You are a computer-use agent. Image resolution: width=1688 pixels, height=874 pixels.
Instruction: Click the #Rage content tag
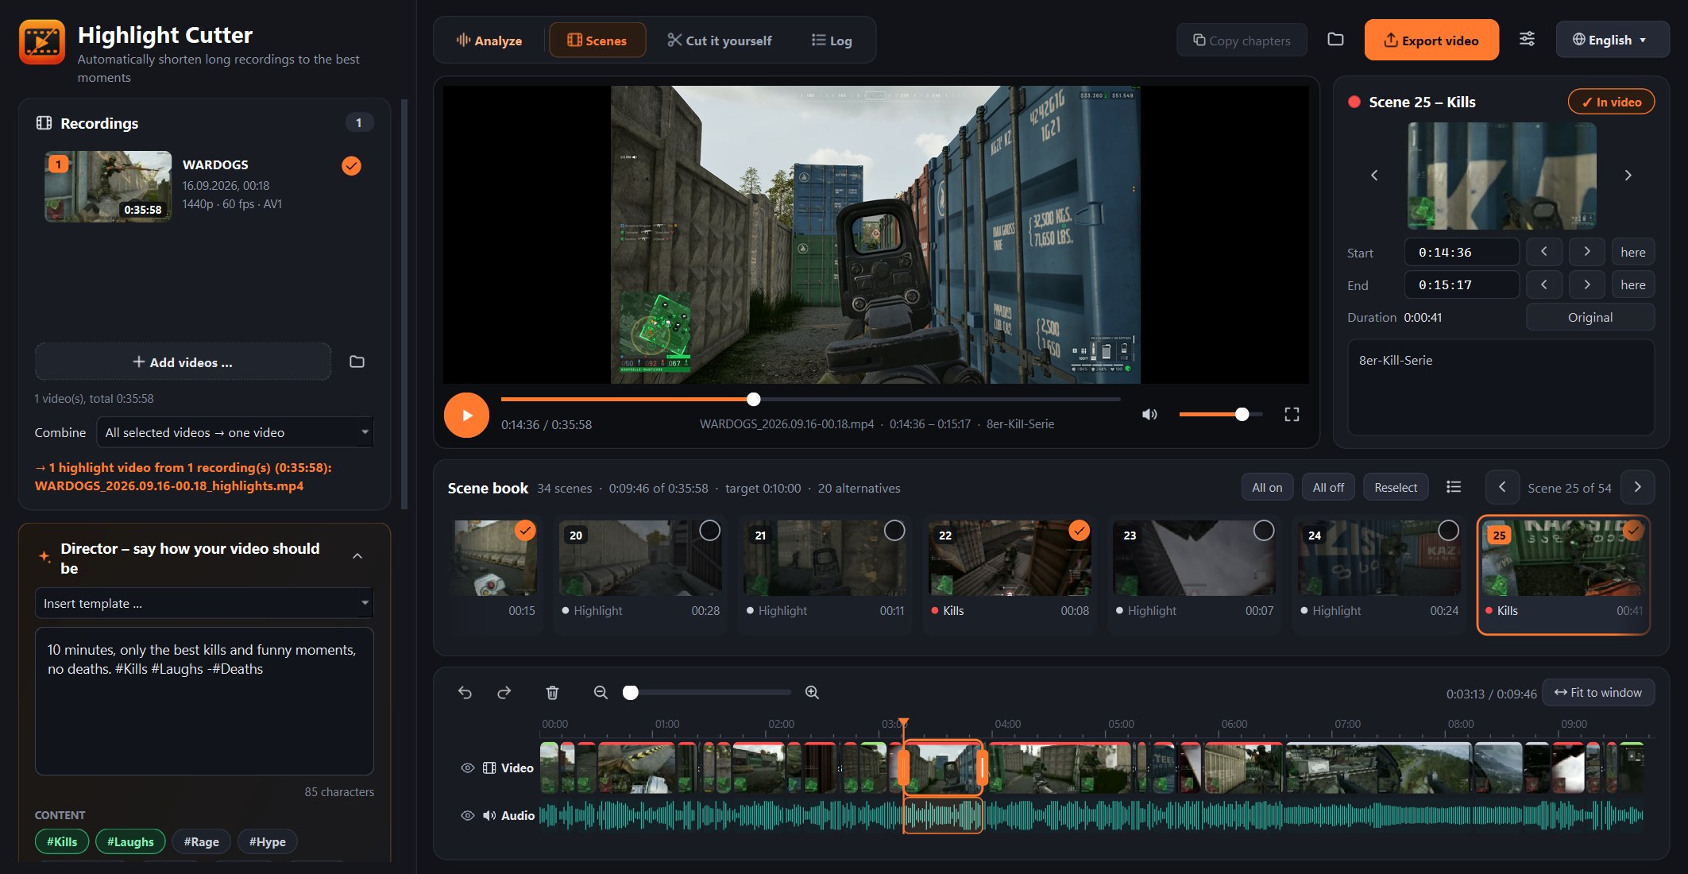click(x=202, y=841)
